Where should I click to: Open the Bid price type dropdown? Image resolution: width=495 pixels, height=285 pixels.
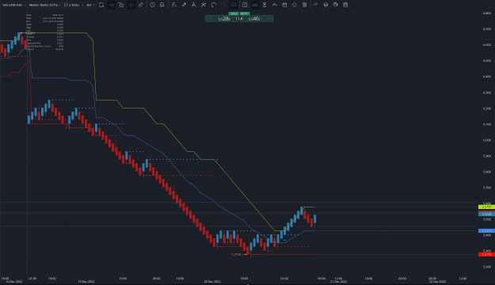(x=90, y=5)
